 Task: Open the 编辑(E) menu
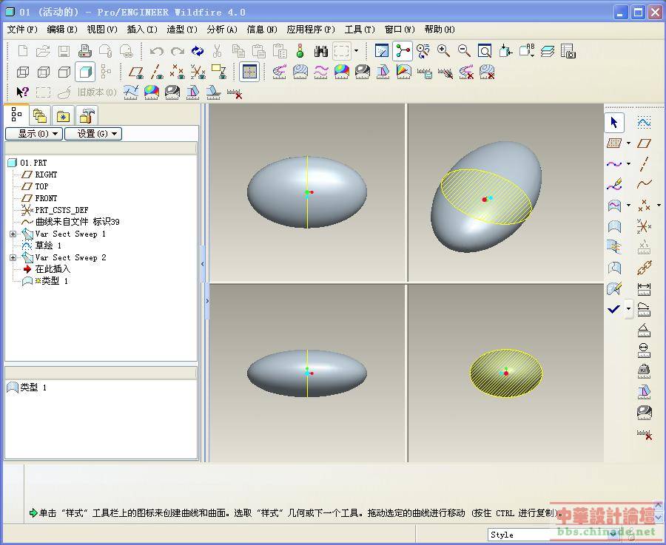pyautogui.click(x=62, y=30)
